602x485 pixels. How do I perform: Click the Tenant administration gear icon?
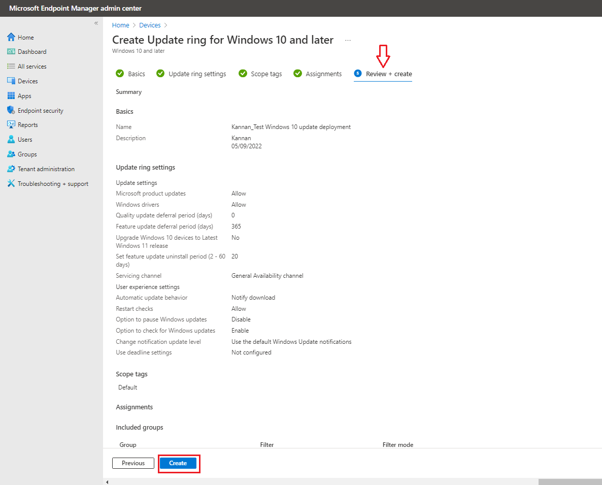11,169
